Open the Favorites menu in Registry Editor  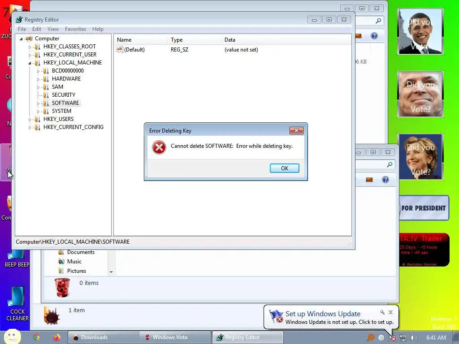[75, 29]
